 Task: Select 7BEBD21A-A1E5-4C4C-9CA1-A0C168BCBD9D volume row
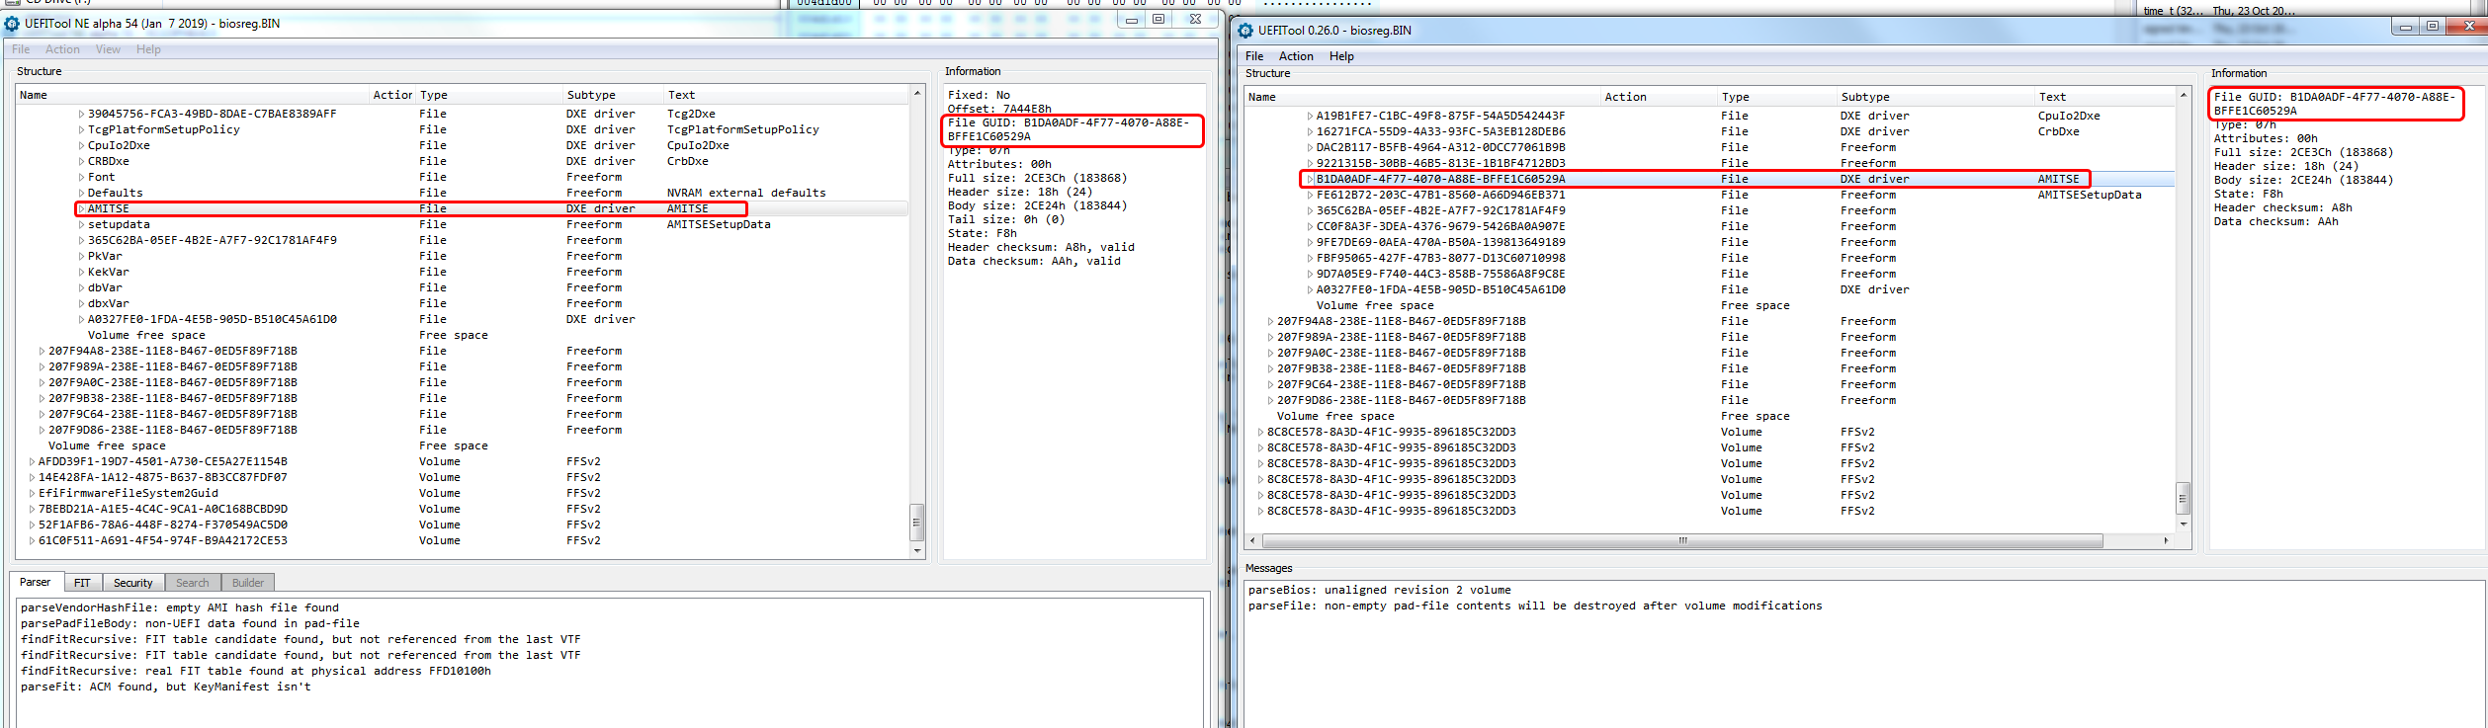pos(463,509)
